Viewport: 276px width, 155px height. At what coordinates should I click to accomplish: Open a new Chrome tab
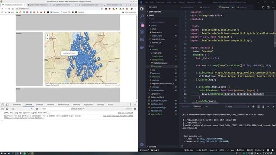point(130,5)
